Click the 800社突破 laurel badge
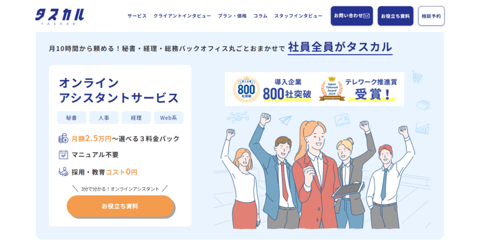This screenshot has height=245, width=497. 246,89
